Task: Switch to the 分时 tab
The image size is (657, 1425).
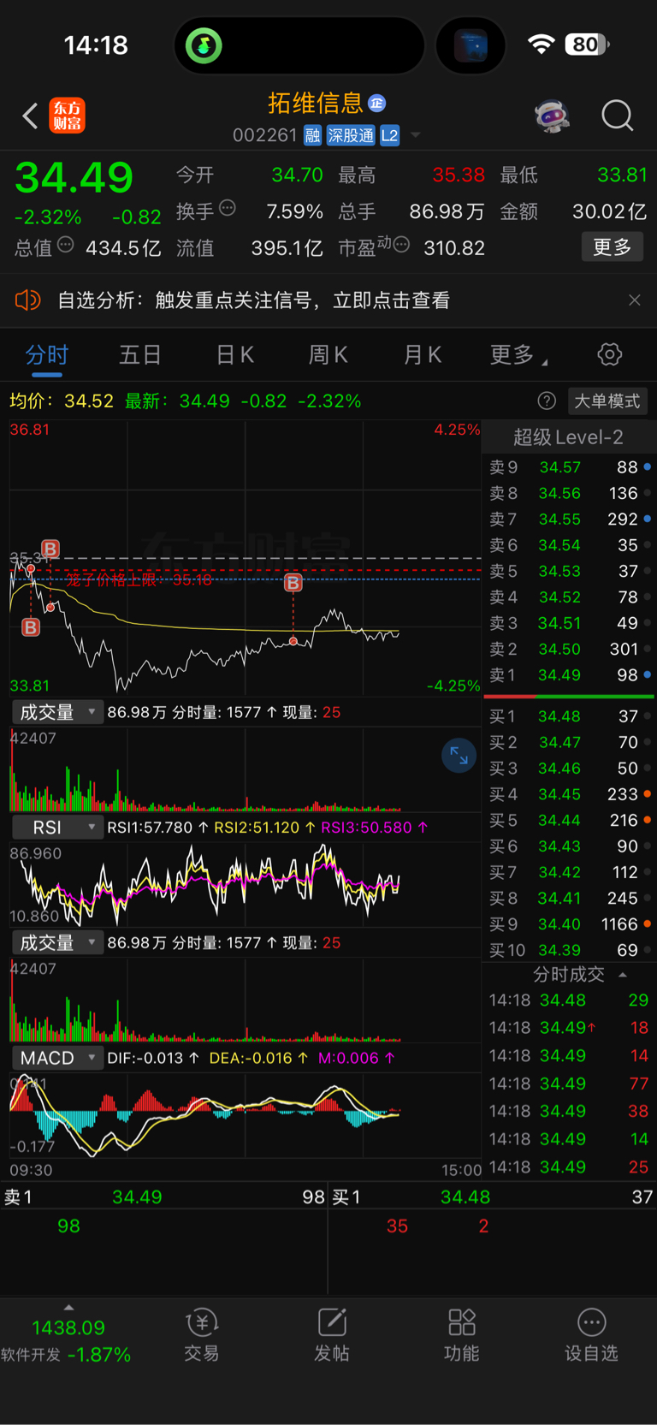Action: (46, 354)
